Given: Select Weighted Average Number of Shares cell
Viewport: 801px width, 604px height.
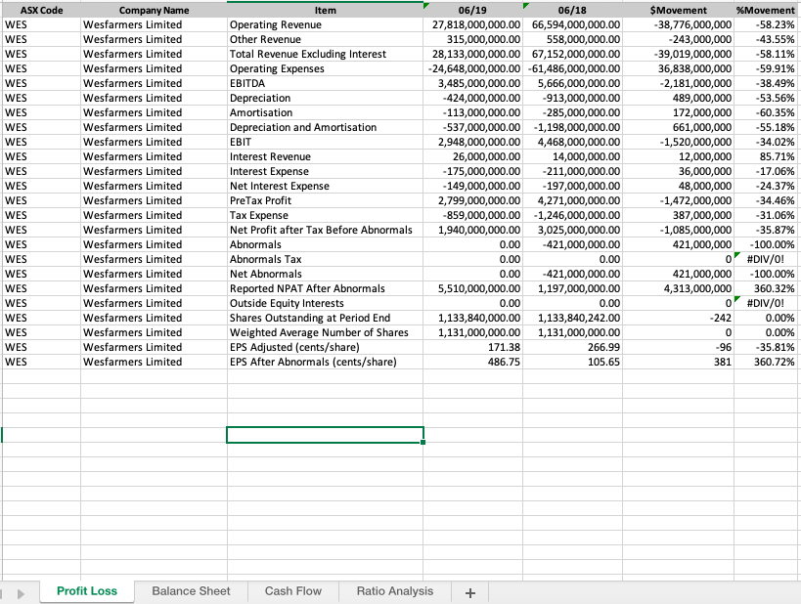Looking at the screenshot, I should point(325,333).
